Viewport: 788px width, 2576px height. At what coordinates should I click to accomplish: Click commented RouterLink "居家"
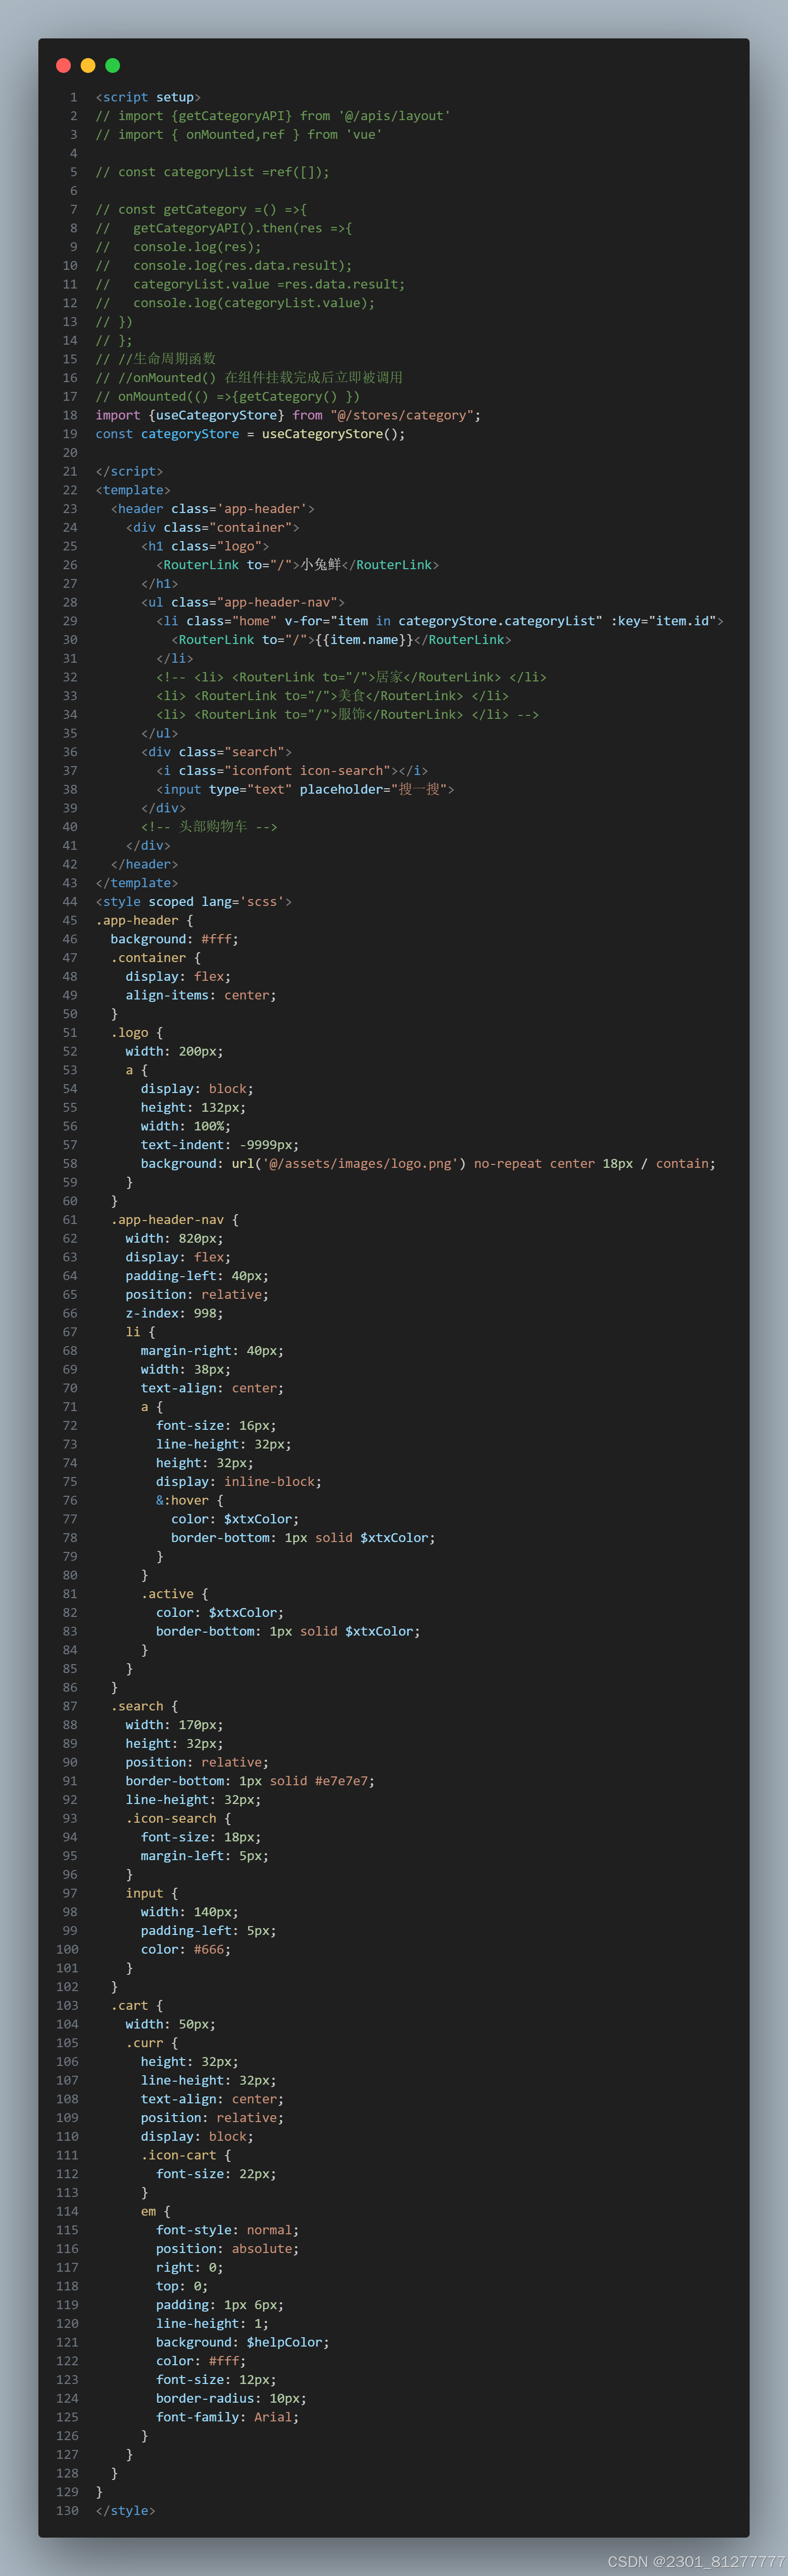click(352, 677)
